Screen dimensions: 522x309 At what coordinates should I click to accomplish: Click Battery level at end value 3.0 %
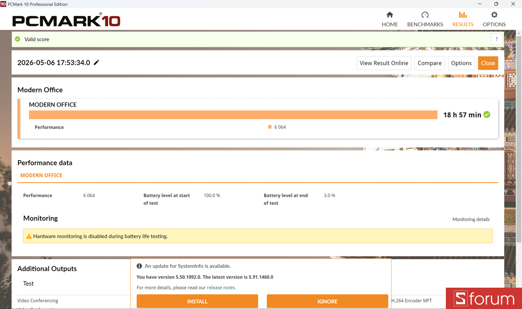click(329, 195)
